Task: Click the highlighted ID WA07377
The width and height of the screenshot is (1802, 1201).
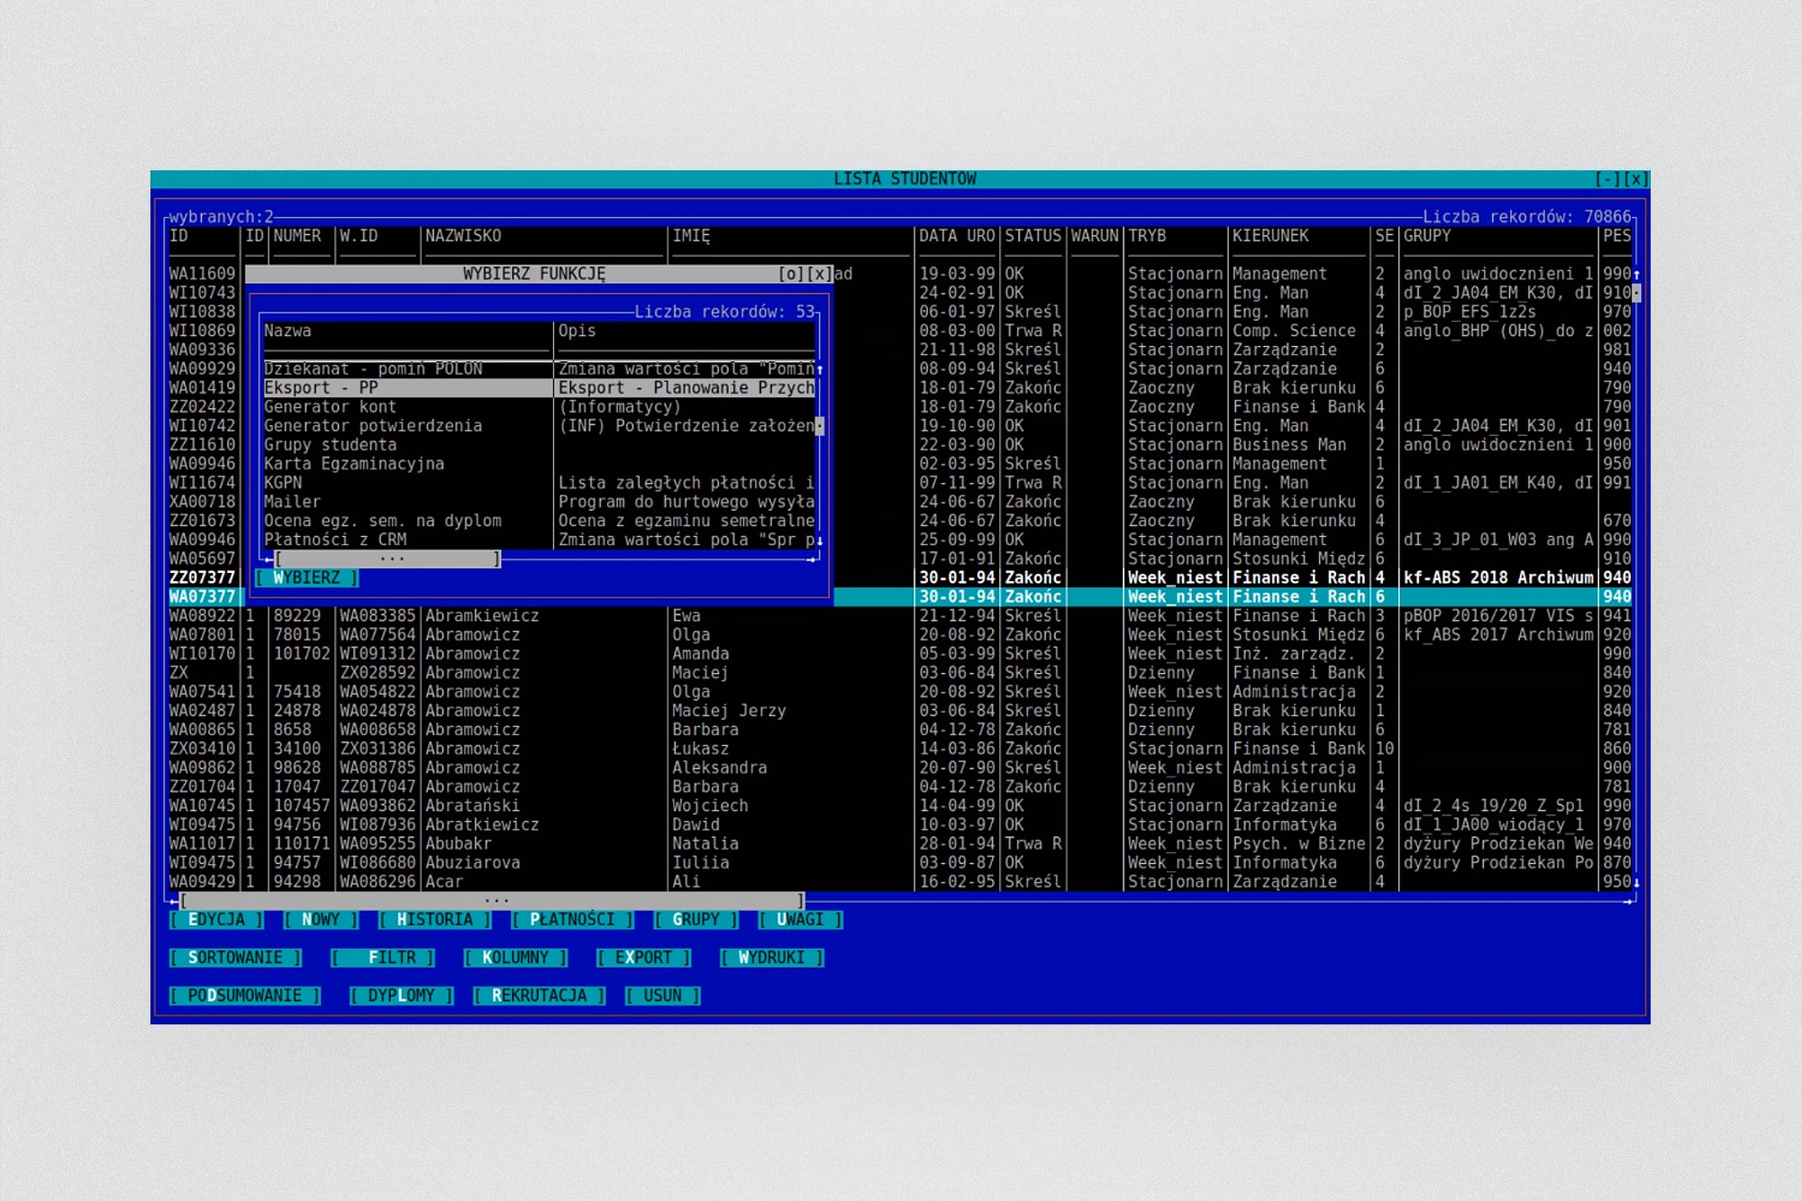Action: tap(202, 596)
